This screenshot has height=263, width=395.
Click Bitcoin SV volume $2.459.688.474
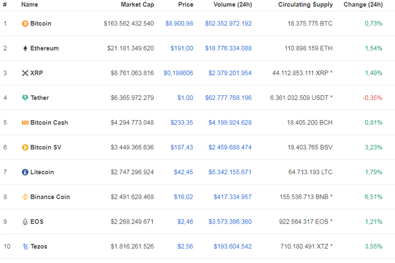tap(230, 147)
